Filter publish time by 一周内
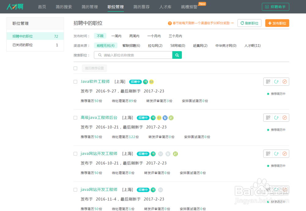This screenshot has width=306, height=211. coord(116,36)
